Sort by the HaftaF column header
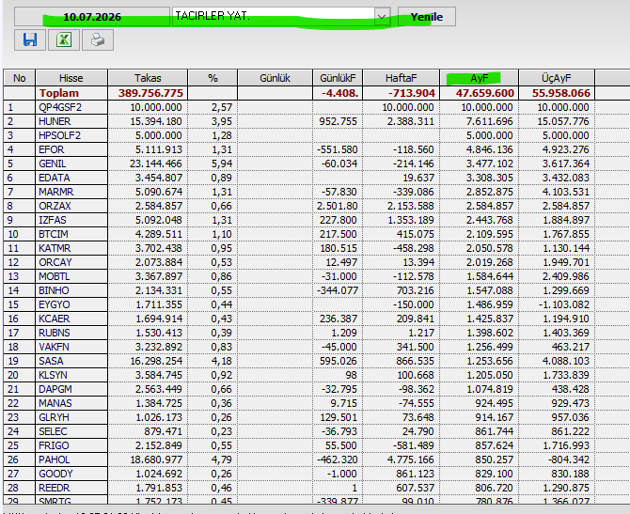 pyautogui.click(x=401, y=78)
